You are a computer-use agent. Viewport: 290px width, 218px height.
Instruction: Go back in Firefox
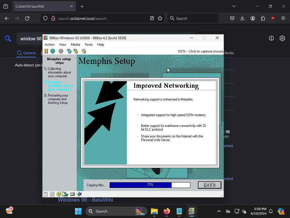7,18
